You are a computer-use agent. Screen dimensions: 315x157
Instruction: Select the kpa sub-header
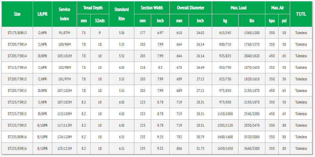(x=272, y=20)
